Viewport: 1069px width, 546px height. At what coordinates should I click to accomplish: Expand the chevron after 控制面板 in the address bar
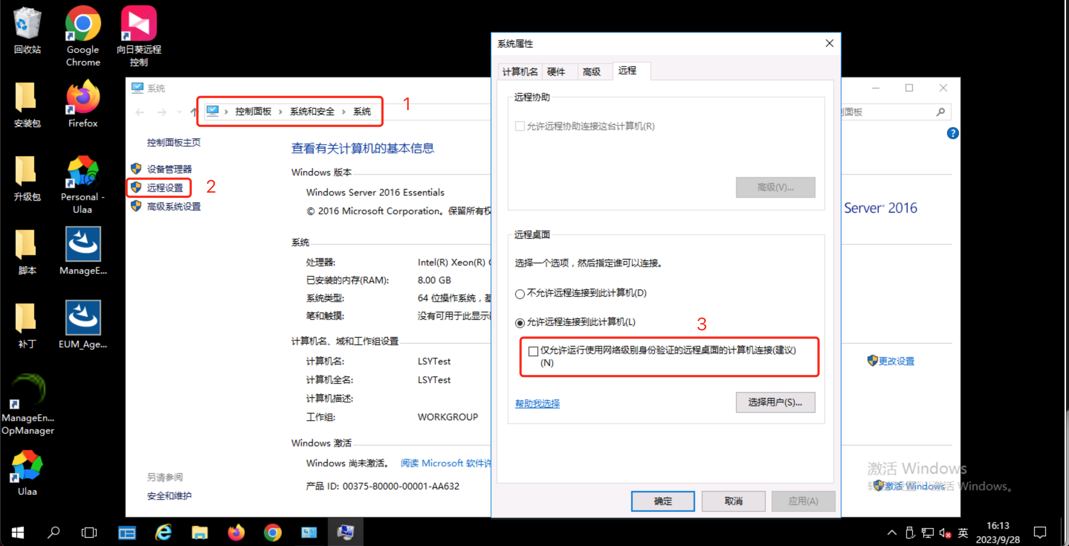pyautogui.click(x=281, y=112)
